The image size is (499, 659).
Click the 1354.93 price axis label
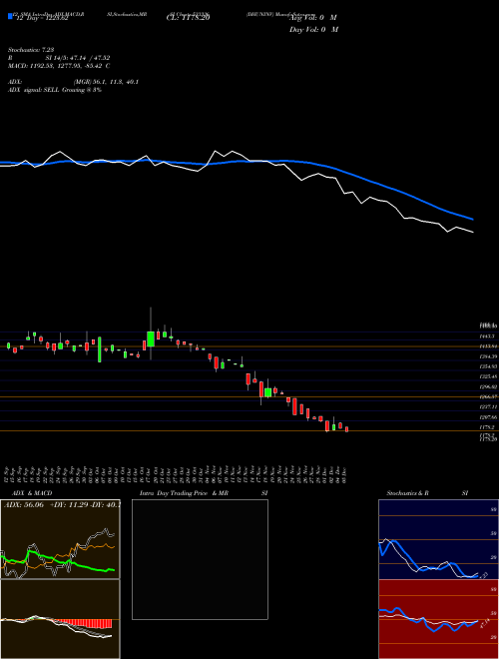click(488, 366)
